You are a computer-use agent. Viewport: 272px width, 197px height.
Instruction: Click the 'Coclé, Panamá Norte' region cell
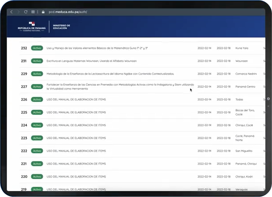tap(245, 138)
